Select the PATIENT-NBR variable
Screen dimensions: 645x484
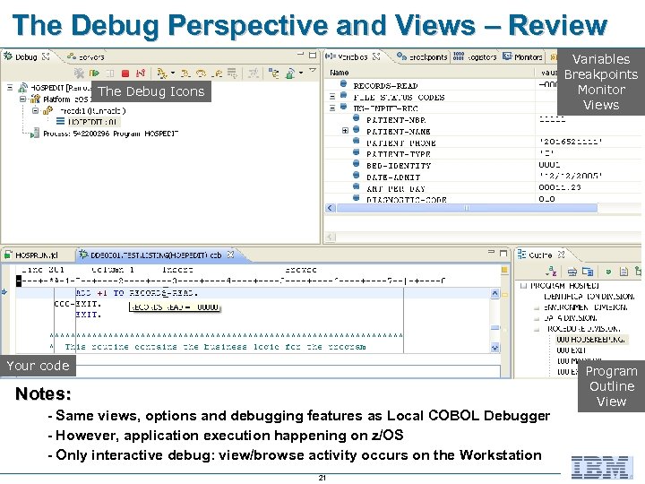click(x=396, y=120)
